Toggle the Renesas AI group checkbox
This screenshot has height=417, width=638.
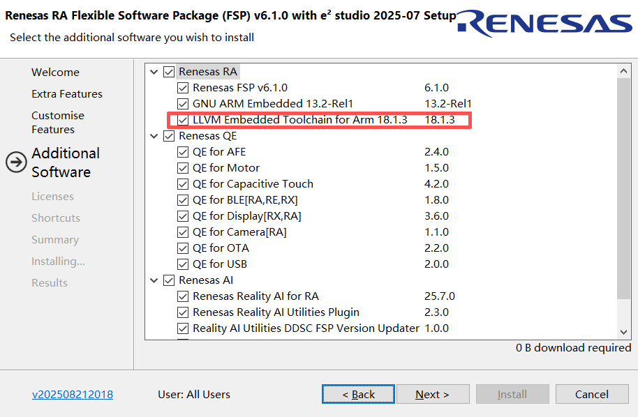click(x=169, y=280)
